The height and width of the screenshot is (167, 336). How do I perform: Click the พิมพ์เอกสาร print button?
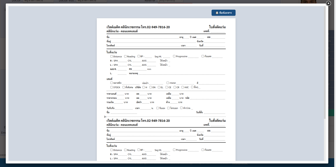pos(223,13)
